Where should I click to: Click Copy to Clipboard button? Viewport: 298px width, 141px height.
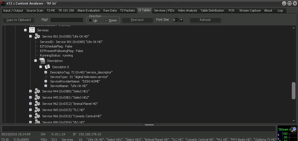[18, 20]
